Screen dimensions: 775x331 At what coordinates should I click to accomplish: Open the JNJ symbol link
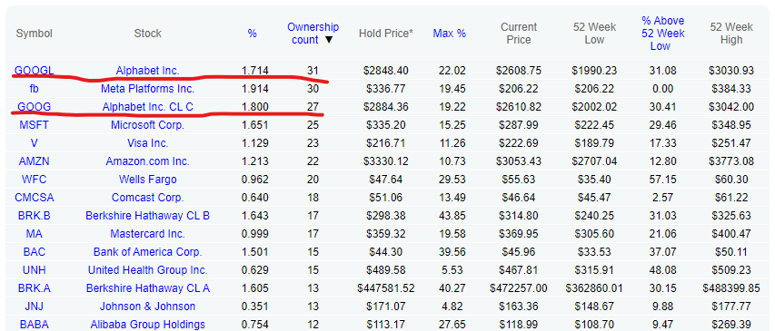34,307
